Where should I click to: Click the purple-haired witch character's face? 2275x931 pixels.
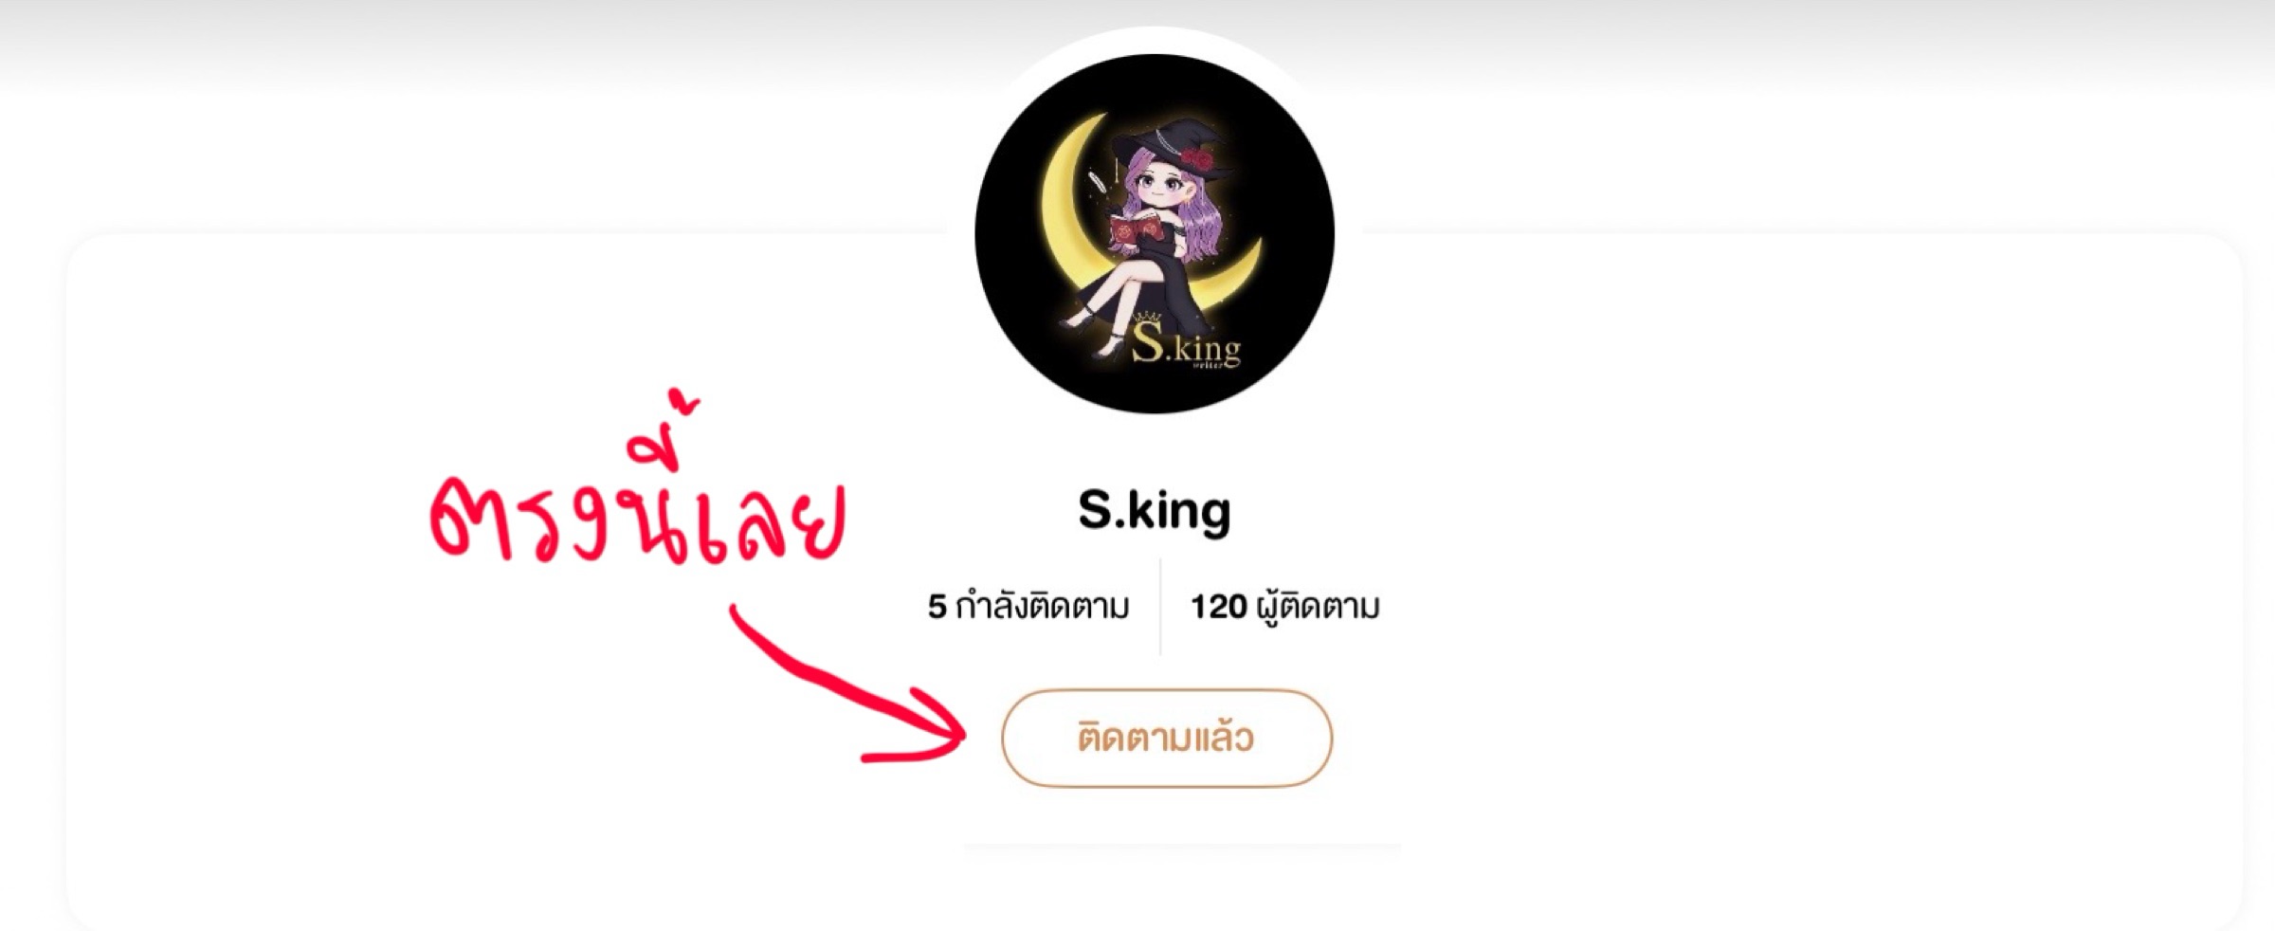click(x=1160, y=194)
